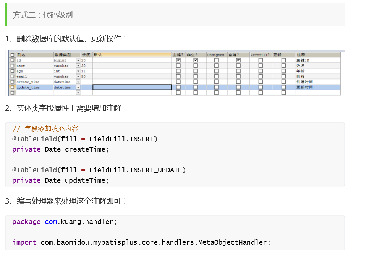Click the 注释 column header
Image resolution: width=369 pixels, height=260 pixels.
point(318,55)
